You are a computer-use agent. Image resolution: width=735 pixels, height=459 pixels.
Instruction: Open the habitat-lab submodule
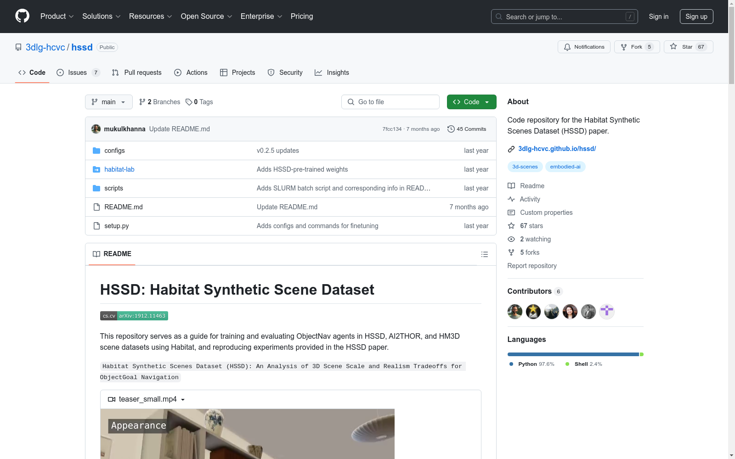(119, 169)
